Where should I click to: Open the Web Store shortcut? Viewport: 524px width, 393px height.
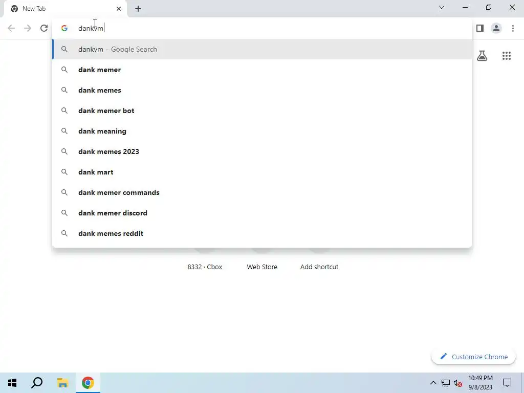(262, 267)
